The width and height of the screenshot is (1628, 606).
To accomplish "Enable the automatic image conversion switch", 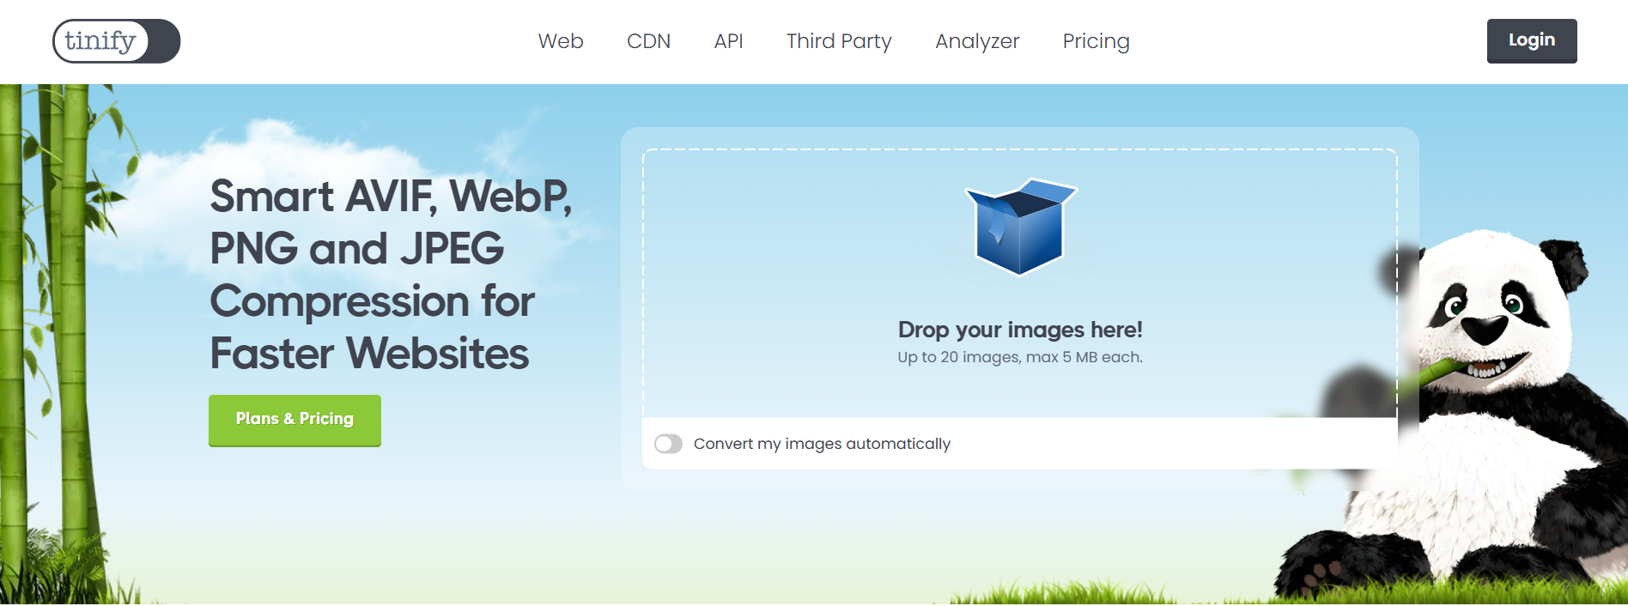I will 668,444.
